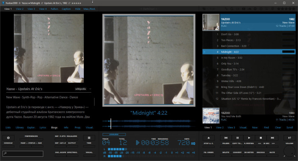Click the power icon button
The width and height of the screenshot is (298, 161).
[8, 138]
